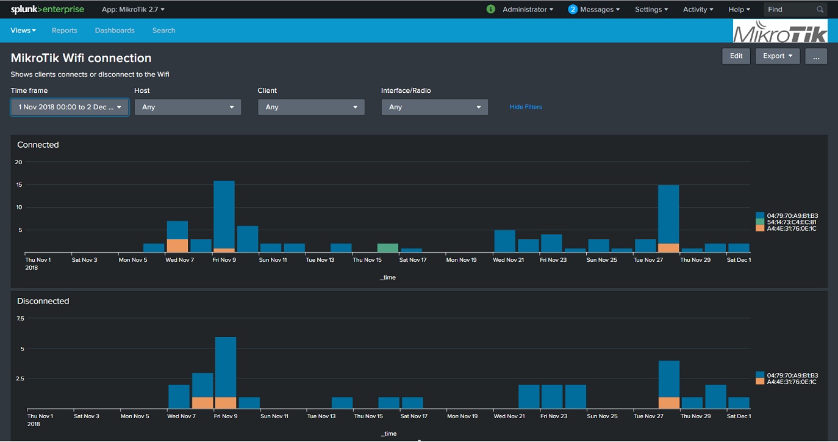Click the MikroTik logo image
838x442 pixels.
point(780,31)
